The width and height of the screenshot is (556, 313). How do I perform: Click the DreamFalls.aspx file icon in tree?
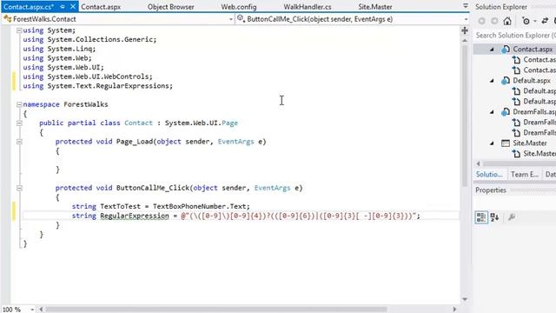tap(506, 112)
